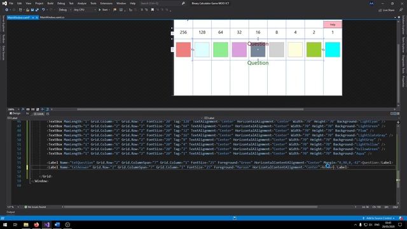This screenshot has width=407, height=229.
Task: Select the LightGreen textbox under 64
Action: (221, 50)
